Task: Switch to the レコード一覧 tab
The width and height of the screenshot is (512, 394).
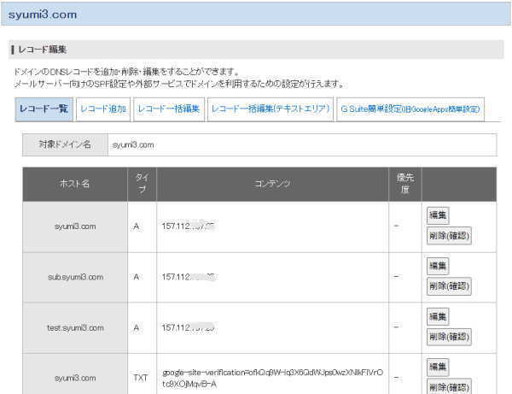Action: tap(44, 109)
